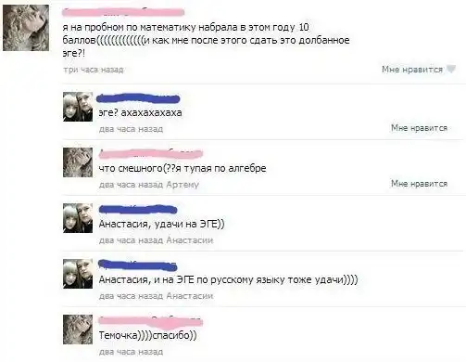The height and width of the screenshot is (362, 466).
Task: Open the avatar beside the 'эге? ахахахахаха' comment
Action: [x=78, y=107]
